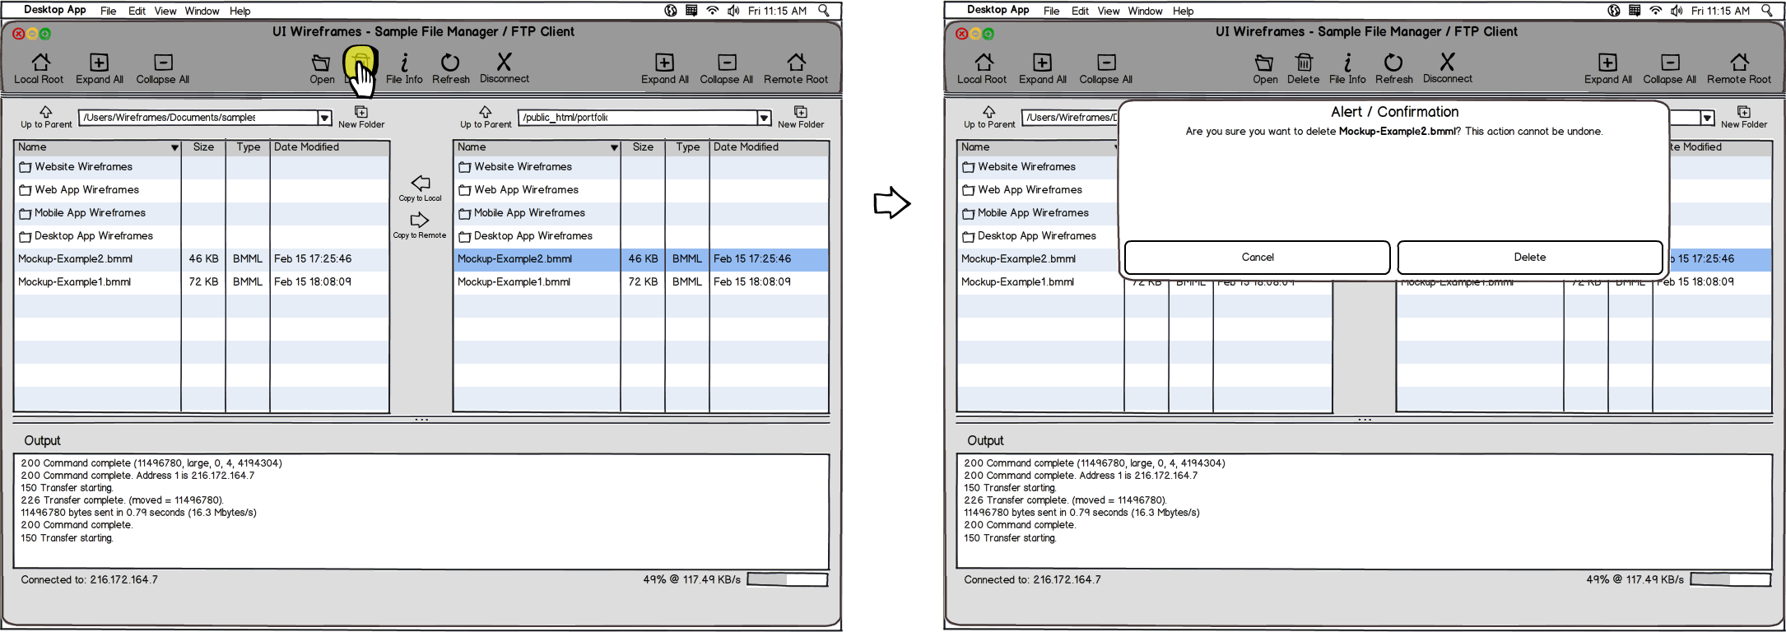The image size is (1786, 632).
Task: Click Copy to Local arrow icon
Action: tap(421, 183)
